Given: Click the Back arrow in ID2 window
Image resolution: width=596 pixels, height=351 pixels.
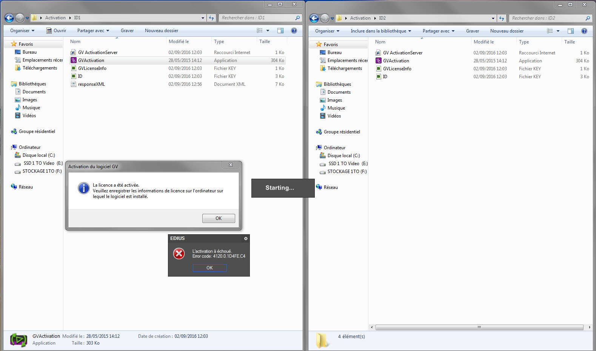Looking at the screenshot, I should pos(314,18).
